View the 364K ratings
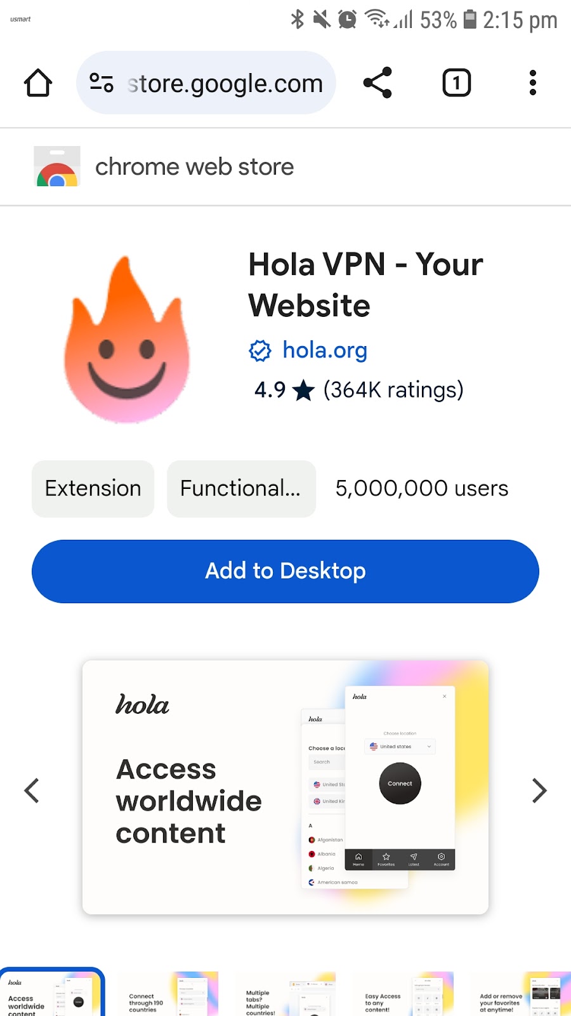Image resolution: width=571 pixels, height=1016 pixels. tap(393, 389)
